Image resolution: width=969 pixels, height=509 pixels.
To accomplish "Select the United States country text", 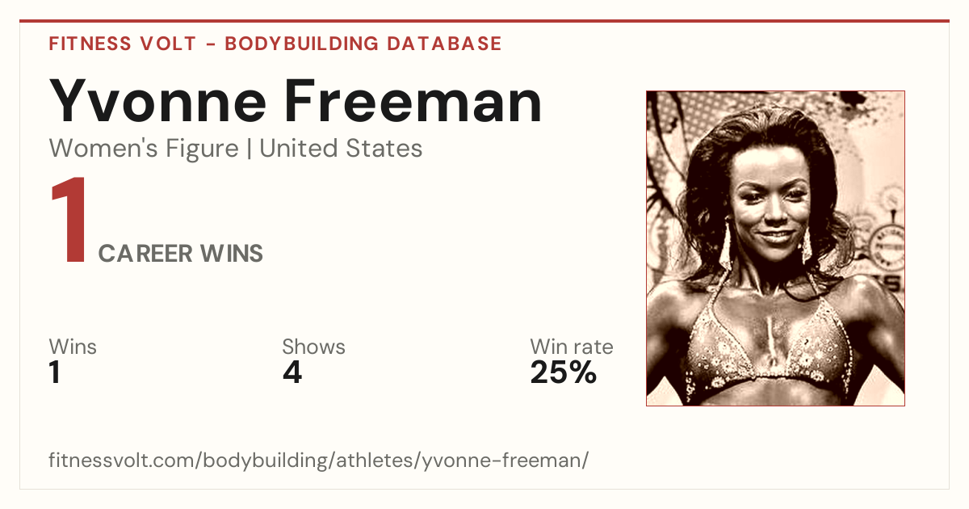I will [341, 149].
